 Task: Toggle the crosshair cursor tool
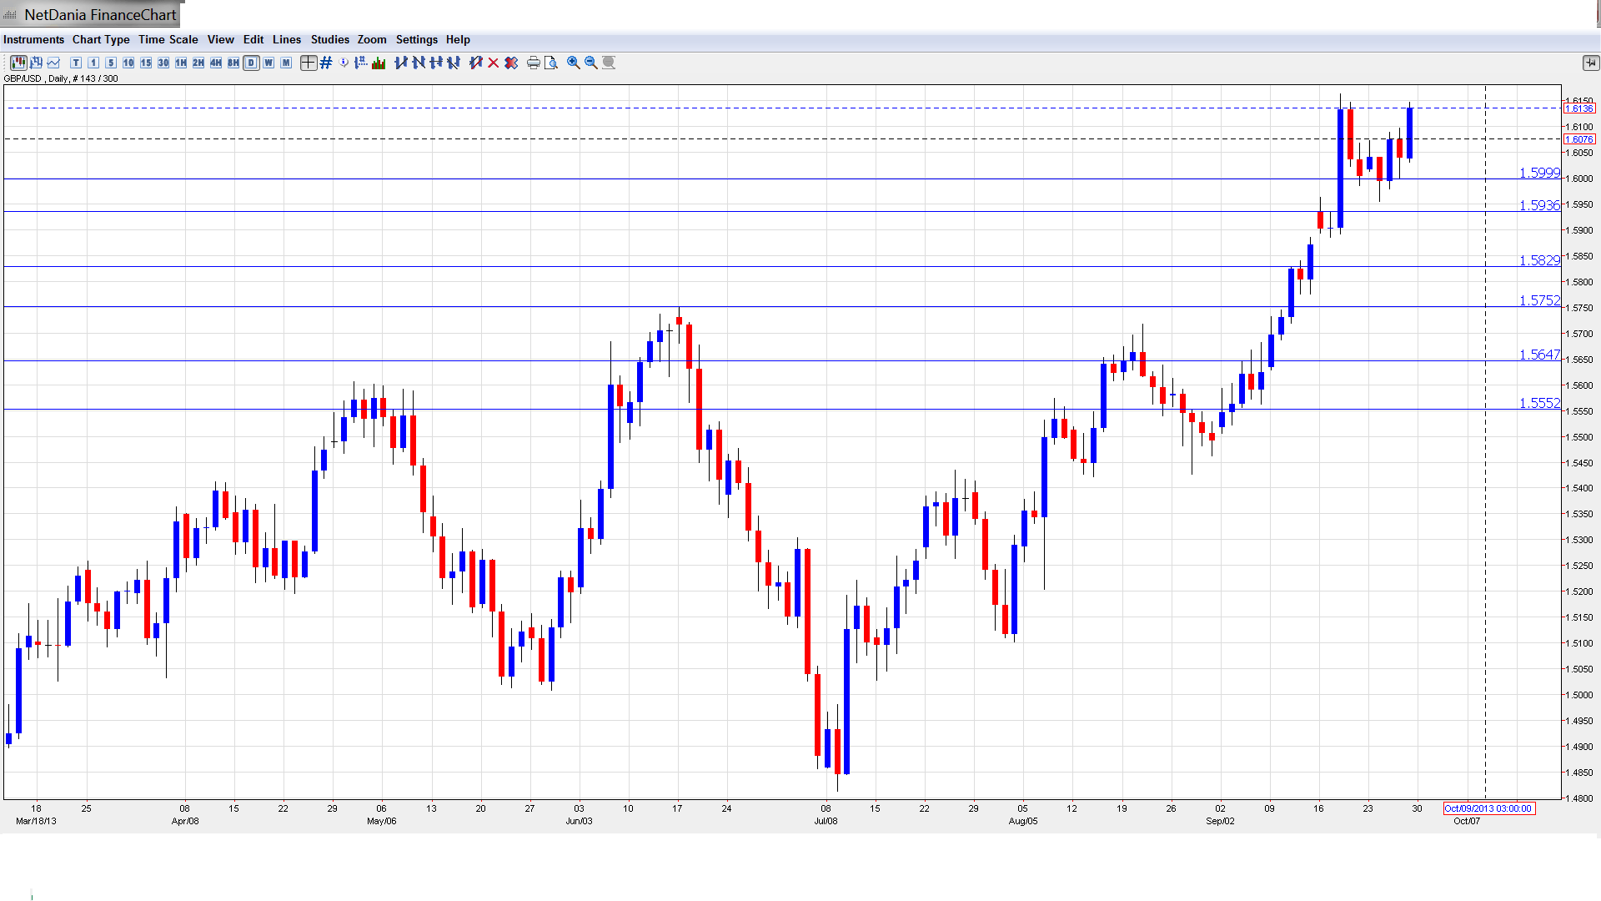[309, 63]
